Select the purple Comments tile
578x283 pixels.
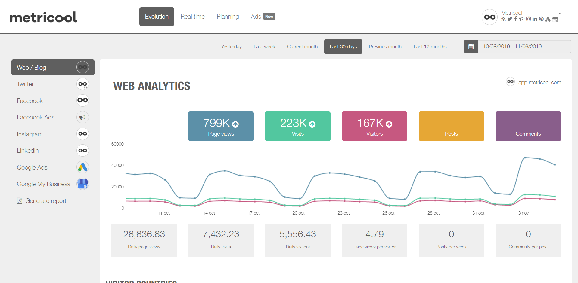pos(528,126)
